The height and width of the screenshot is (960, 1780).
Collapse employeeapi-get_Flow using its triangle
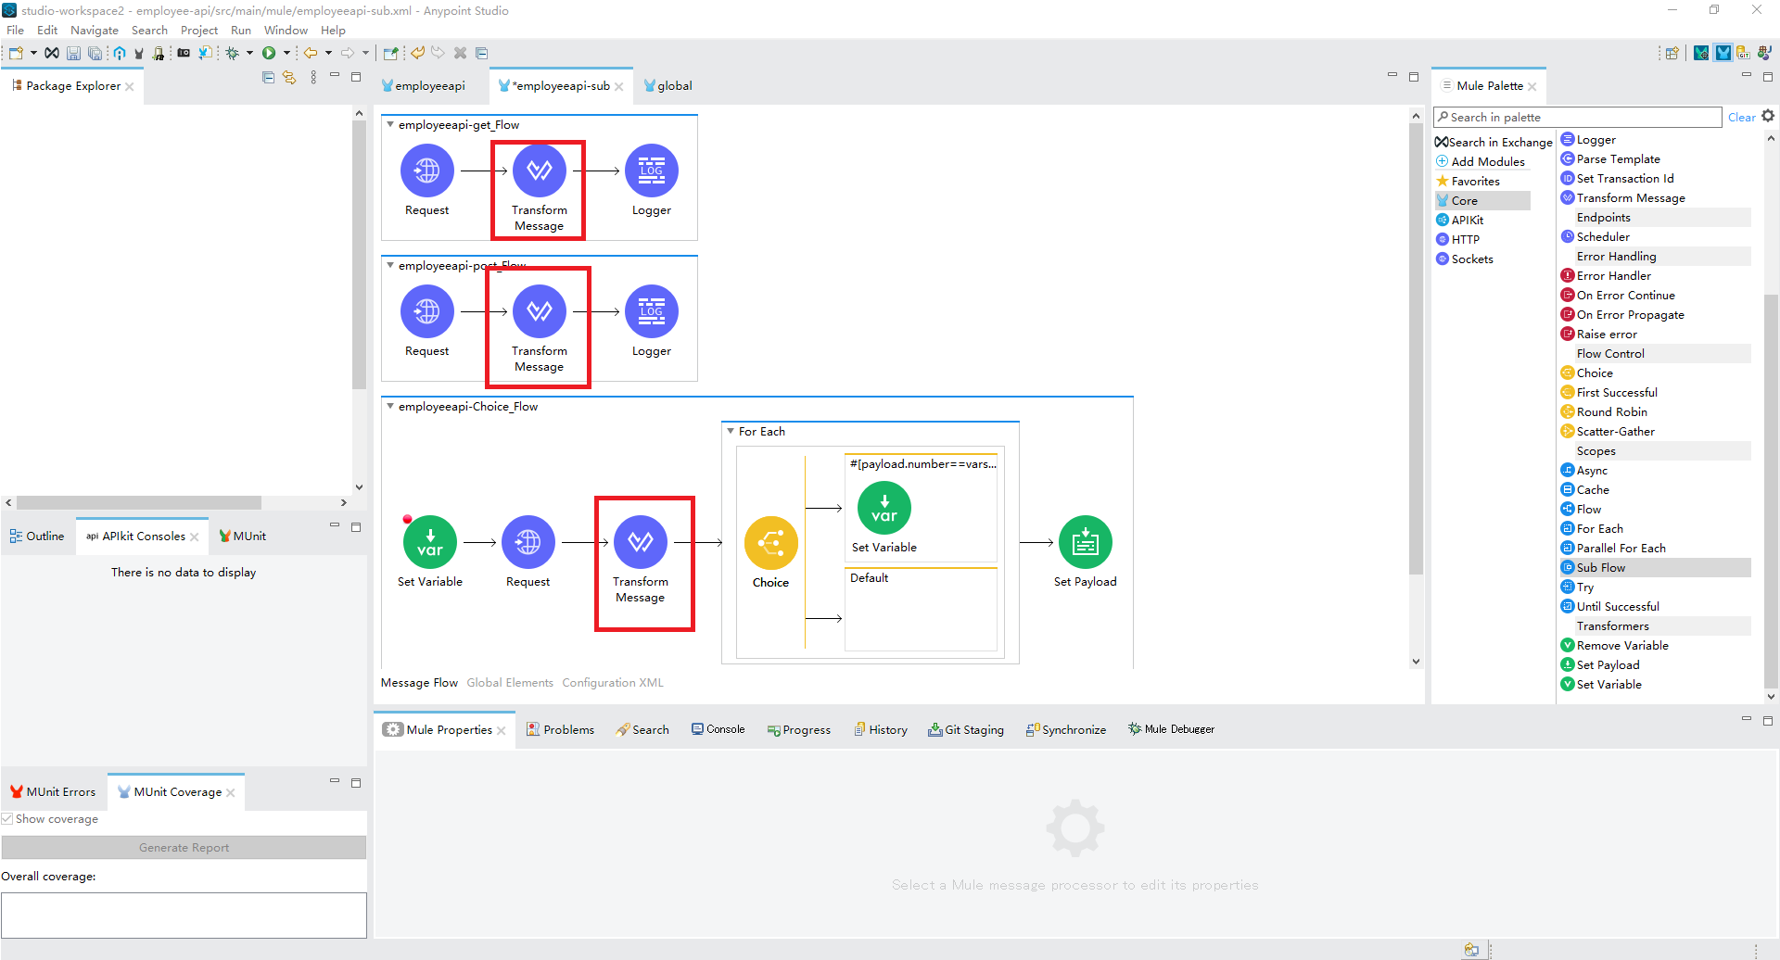(x=390, y=124)
